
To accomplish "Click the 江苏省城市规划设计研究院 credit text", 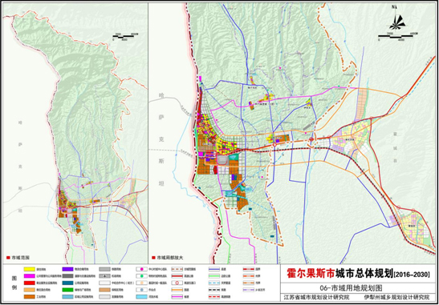I will coord(312,297).
